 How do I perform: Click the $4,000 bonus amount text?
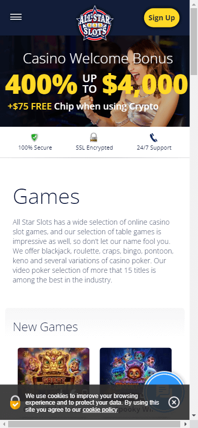click(x=145, y=84)
